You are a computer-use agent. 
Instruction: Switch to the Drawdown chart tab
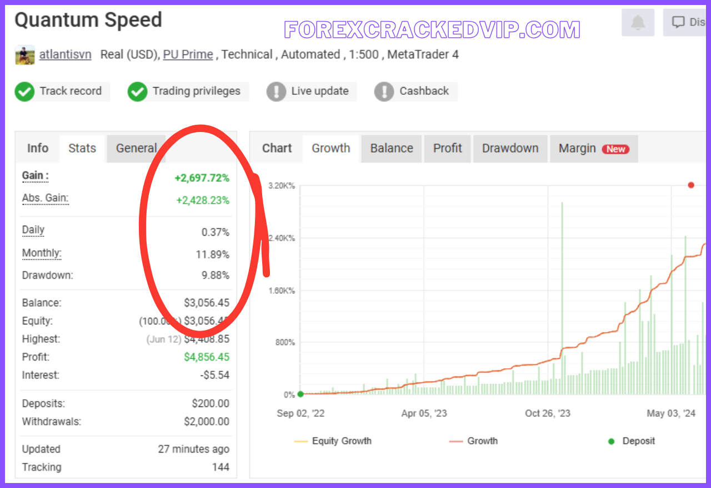pyautogui.click(x=510, y=148)
